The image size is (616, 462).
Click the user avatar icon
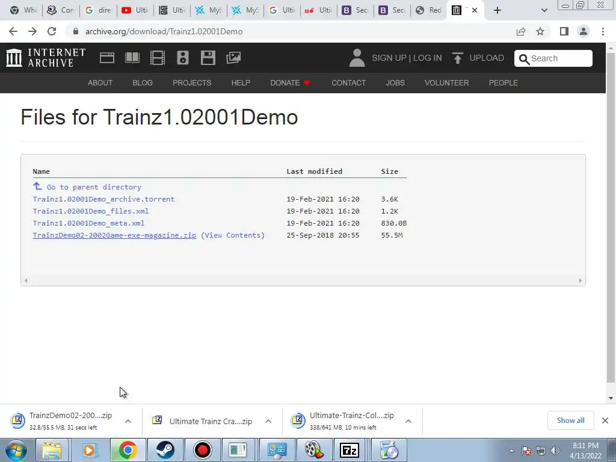(x=357, y=58)
